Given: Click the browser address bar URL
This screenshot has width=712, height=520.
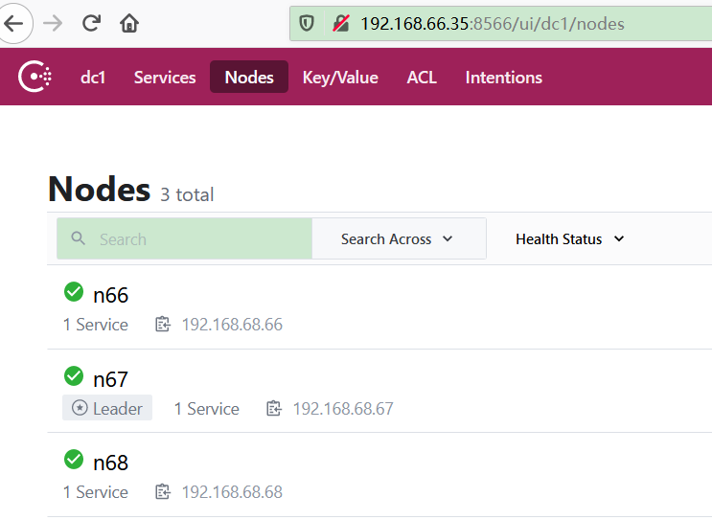Looking at the screenshot, I should coord(492,23).
